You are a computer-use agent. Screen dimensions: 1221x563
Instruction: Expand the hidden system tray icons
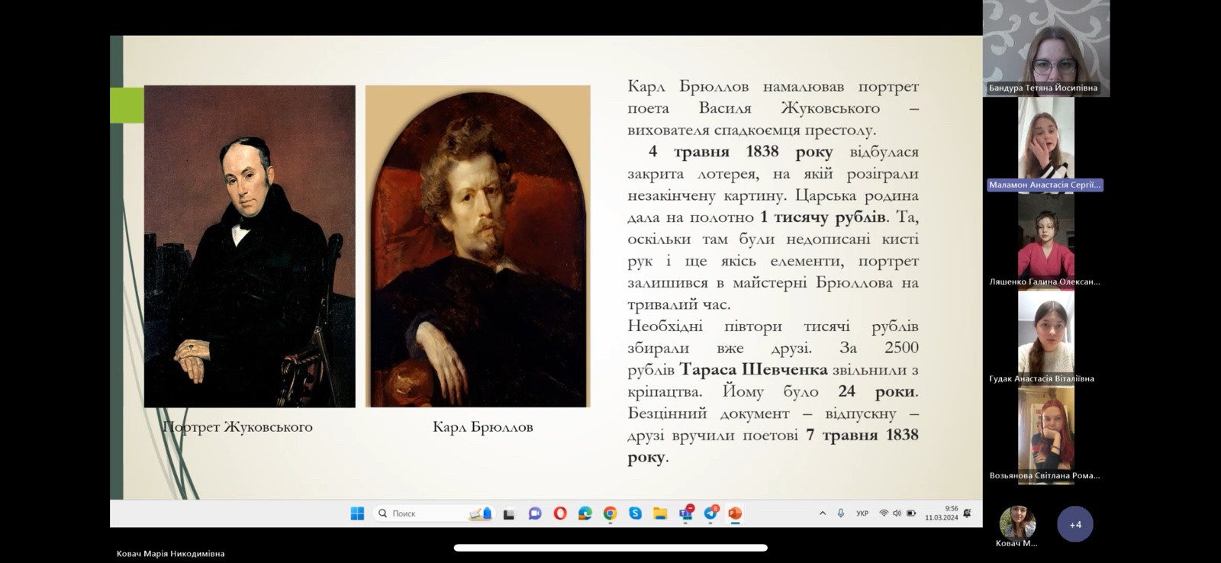(x=822, y=513)
